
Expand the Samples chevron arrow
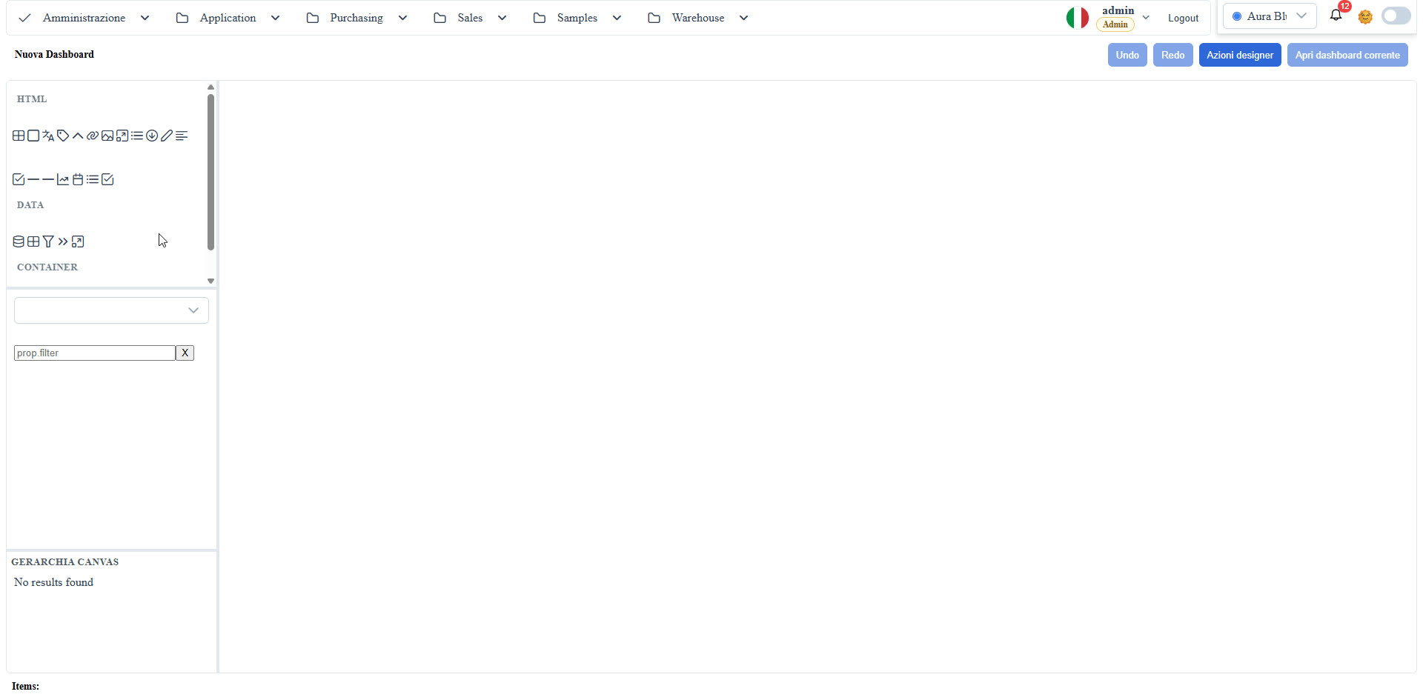(617, 18)
